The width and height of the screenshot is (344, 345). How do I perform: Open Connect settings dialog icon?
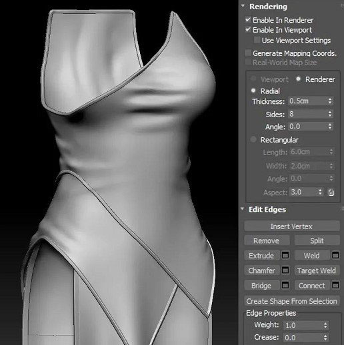335,285
